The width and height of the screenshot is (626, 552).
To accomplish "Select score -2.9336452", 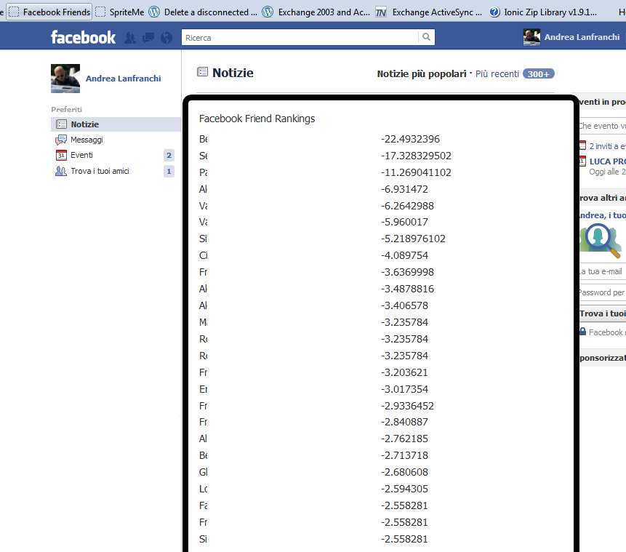I will [x=407, y=406].
